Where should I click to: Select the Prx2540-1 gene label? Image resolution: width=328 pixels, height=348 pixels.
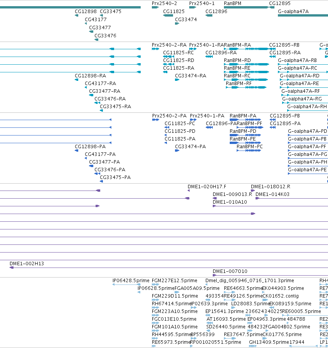click(x=202, y=3)
